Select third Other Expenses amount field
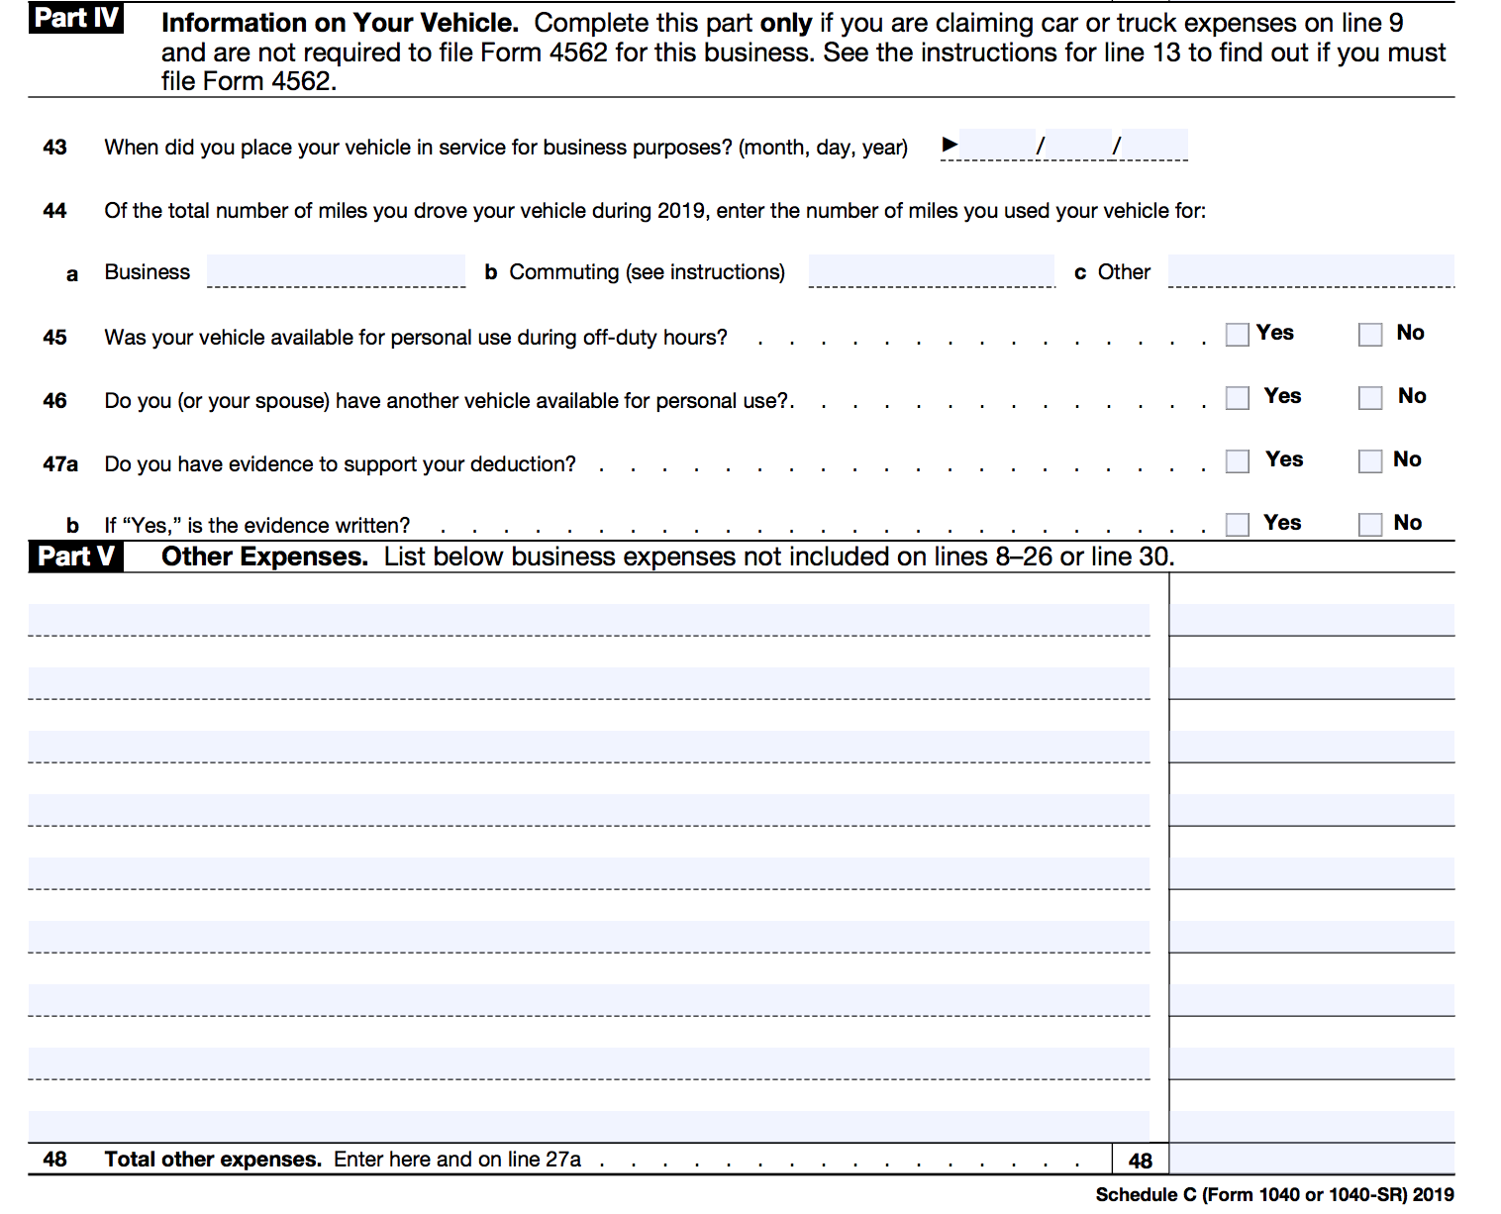Image resolution: width=1501 pixels, height=1214 pixels. click(x=1311, y=747)
